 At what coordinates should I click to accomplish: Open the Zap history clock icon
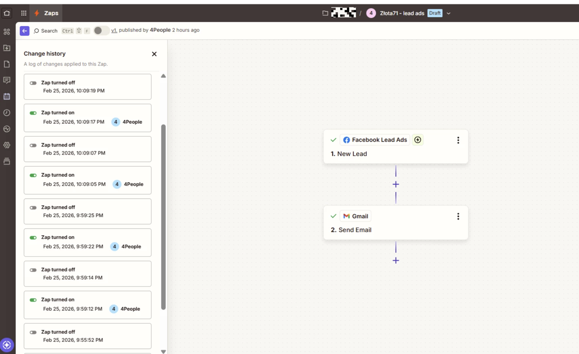click(7, 113)
